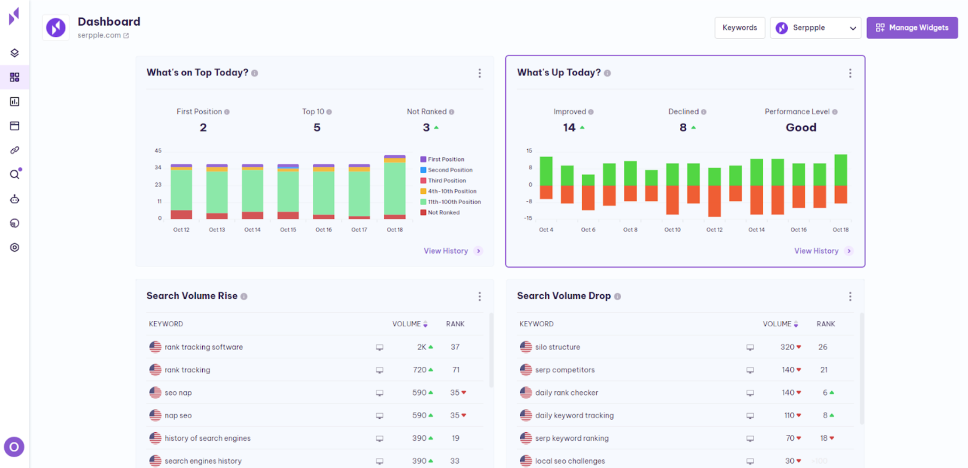
Task: Click the scrollbar in Search Volume Rise widget
Action: [491, 350]
